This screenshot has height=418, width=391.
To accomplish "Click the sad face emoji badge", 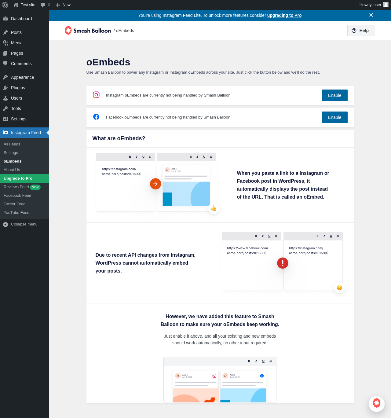I will 339,288.
